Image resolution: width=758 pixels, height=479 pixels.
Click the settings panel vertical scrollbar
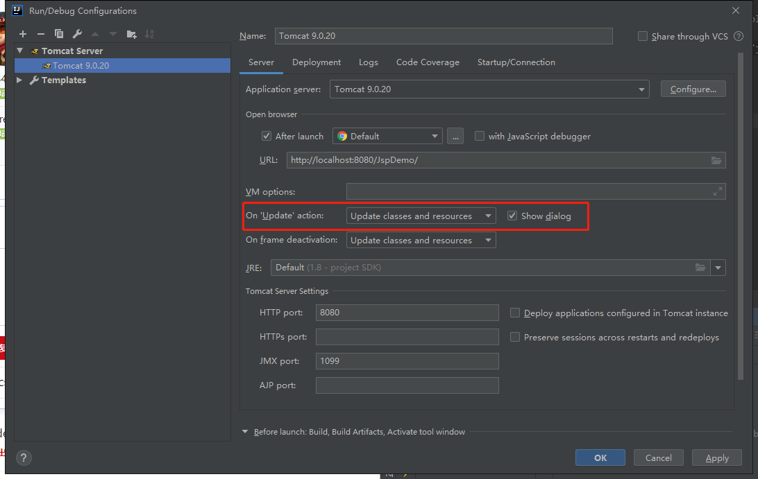click(x=741, y=216)
